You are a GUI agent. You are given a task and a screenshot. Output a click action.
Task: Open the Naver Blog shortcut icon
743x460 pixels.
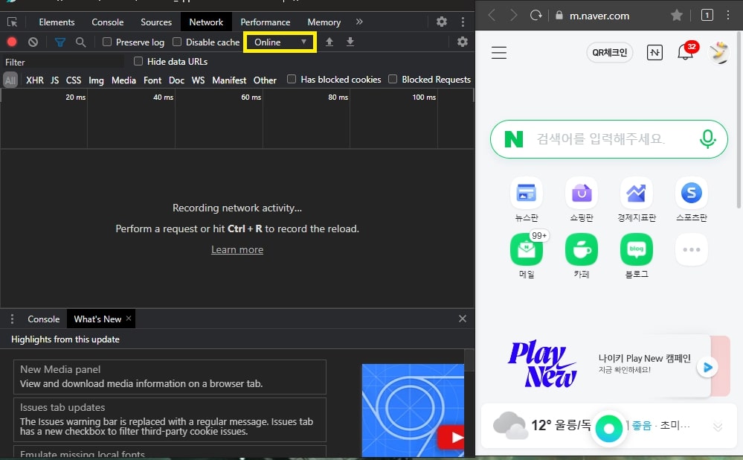636,250
